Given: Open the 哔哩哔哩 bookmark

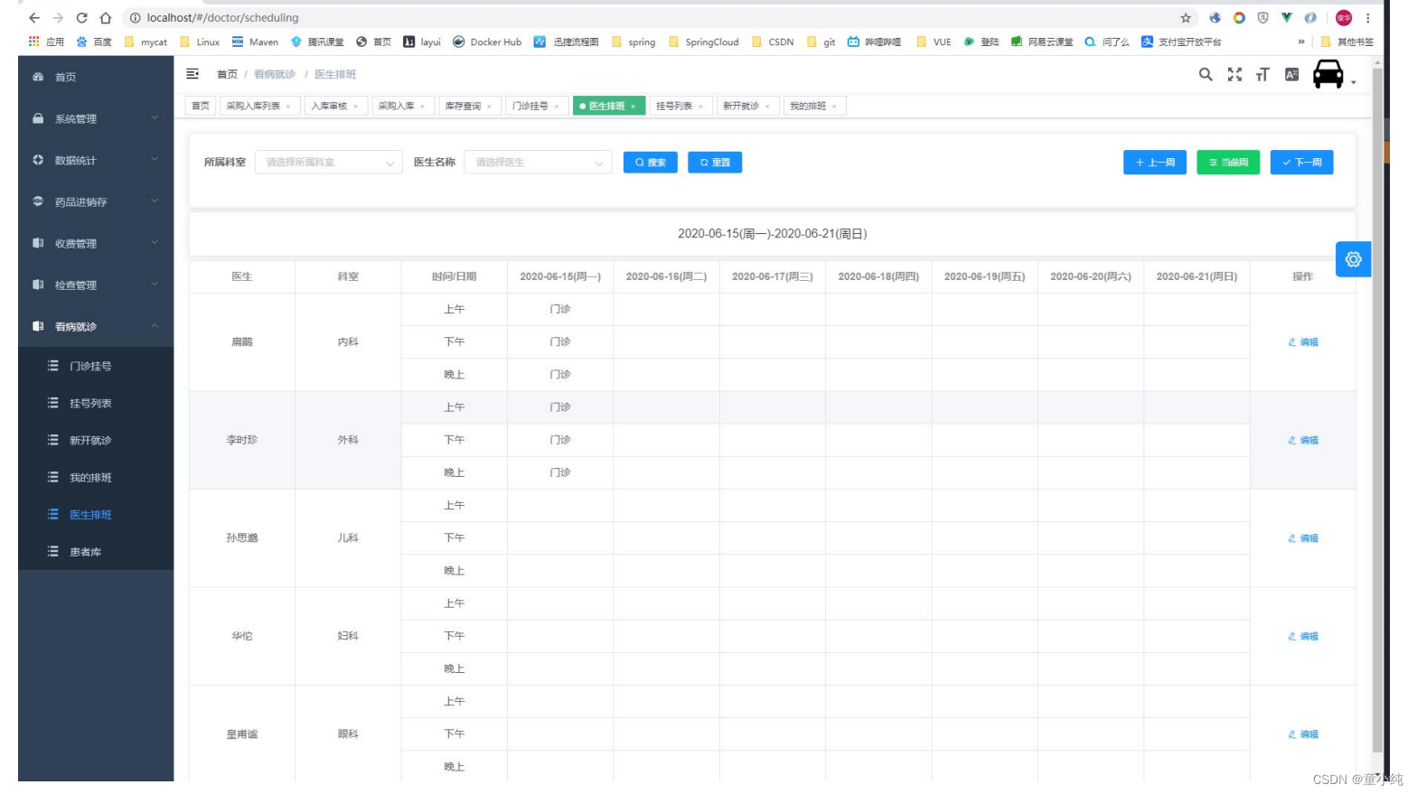Looking at the screenshot, I should (874, 42).
